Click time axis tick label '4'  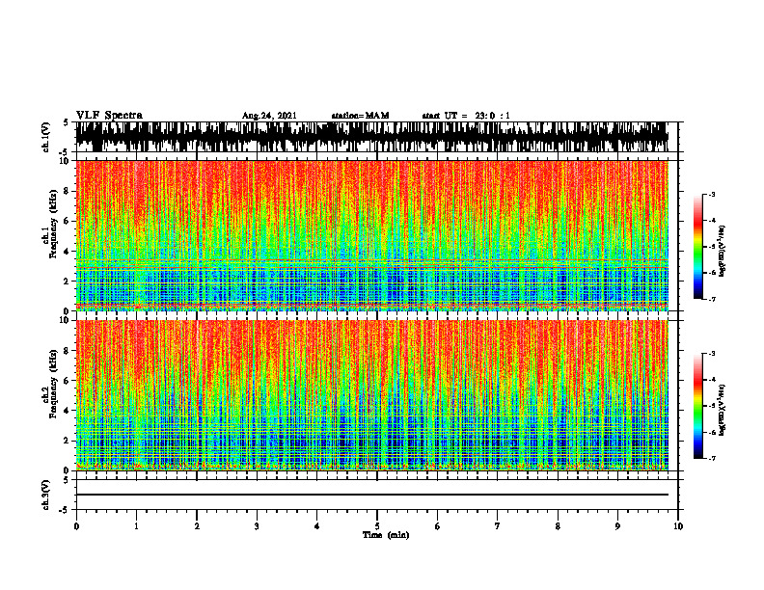point(317,526)
